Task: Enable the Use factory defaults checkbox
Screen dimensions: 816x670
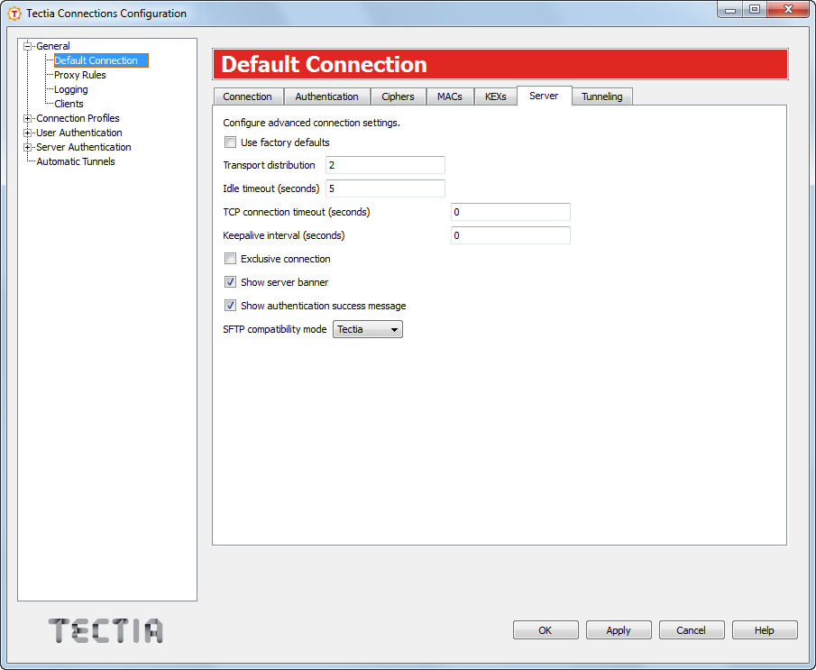Action: click(x=230, y=142)
